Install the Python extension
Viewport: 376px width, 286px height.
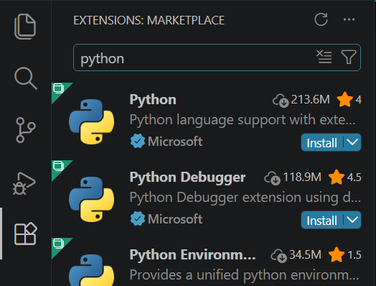(321, 142)
